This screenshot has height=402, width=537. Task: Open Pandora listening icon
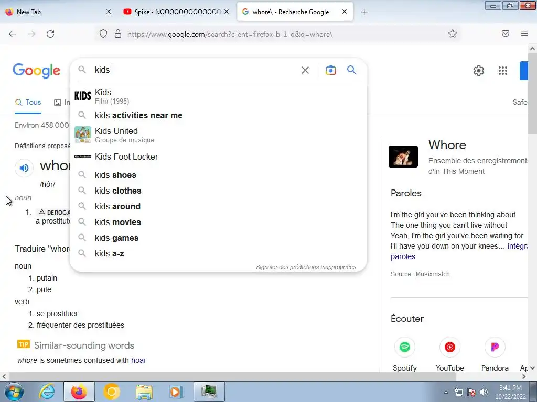495,347
